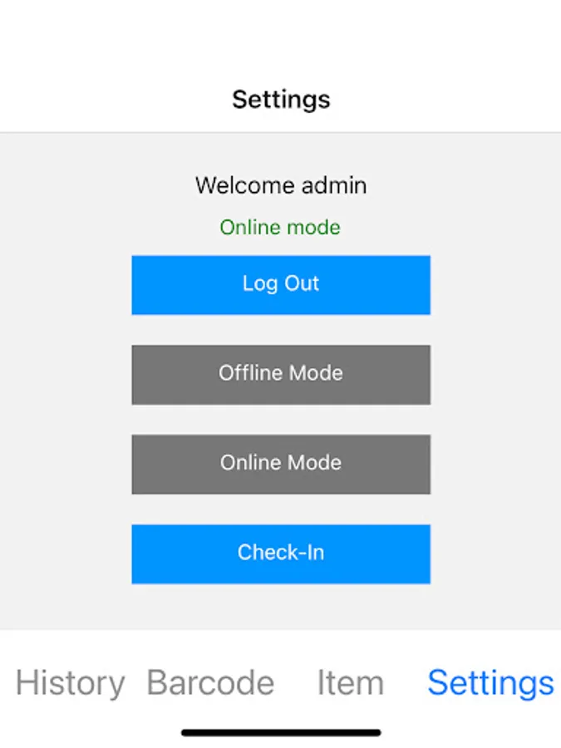Click the Welcome admin greeting text
The width and height of the screenshot is (561, 748).
(x=281, y=185)
